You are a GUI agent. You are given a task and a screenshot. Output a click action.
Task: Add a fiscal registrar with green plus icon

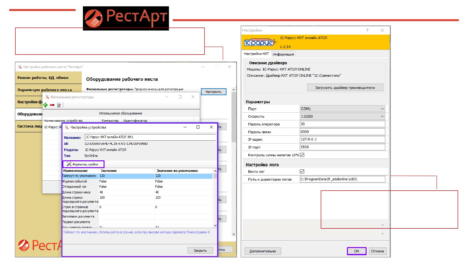click(45, 105)
